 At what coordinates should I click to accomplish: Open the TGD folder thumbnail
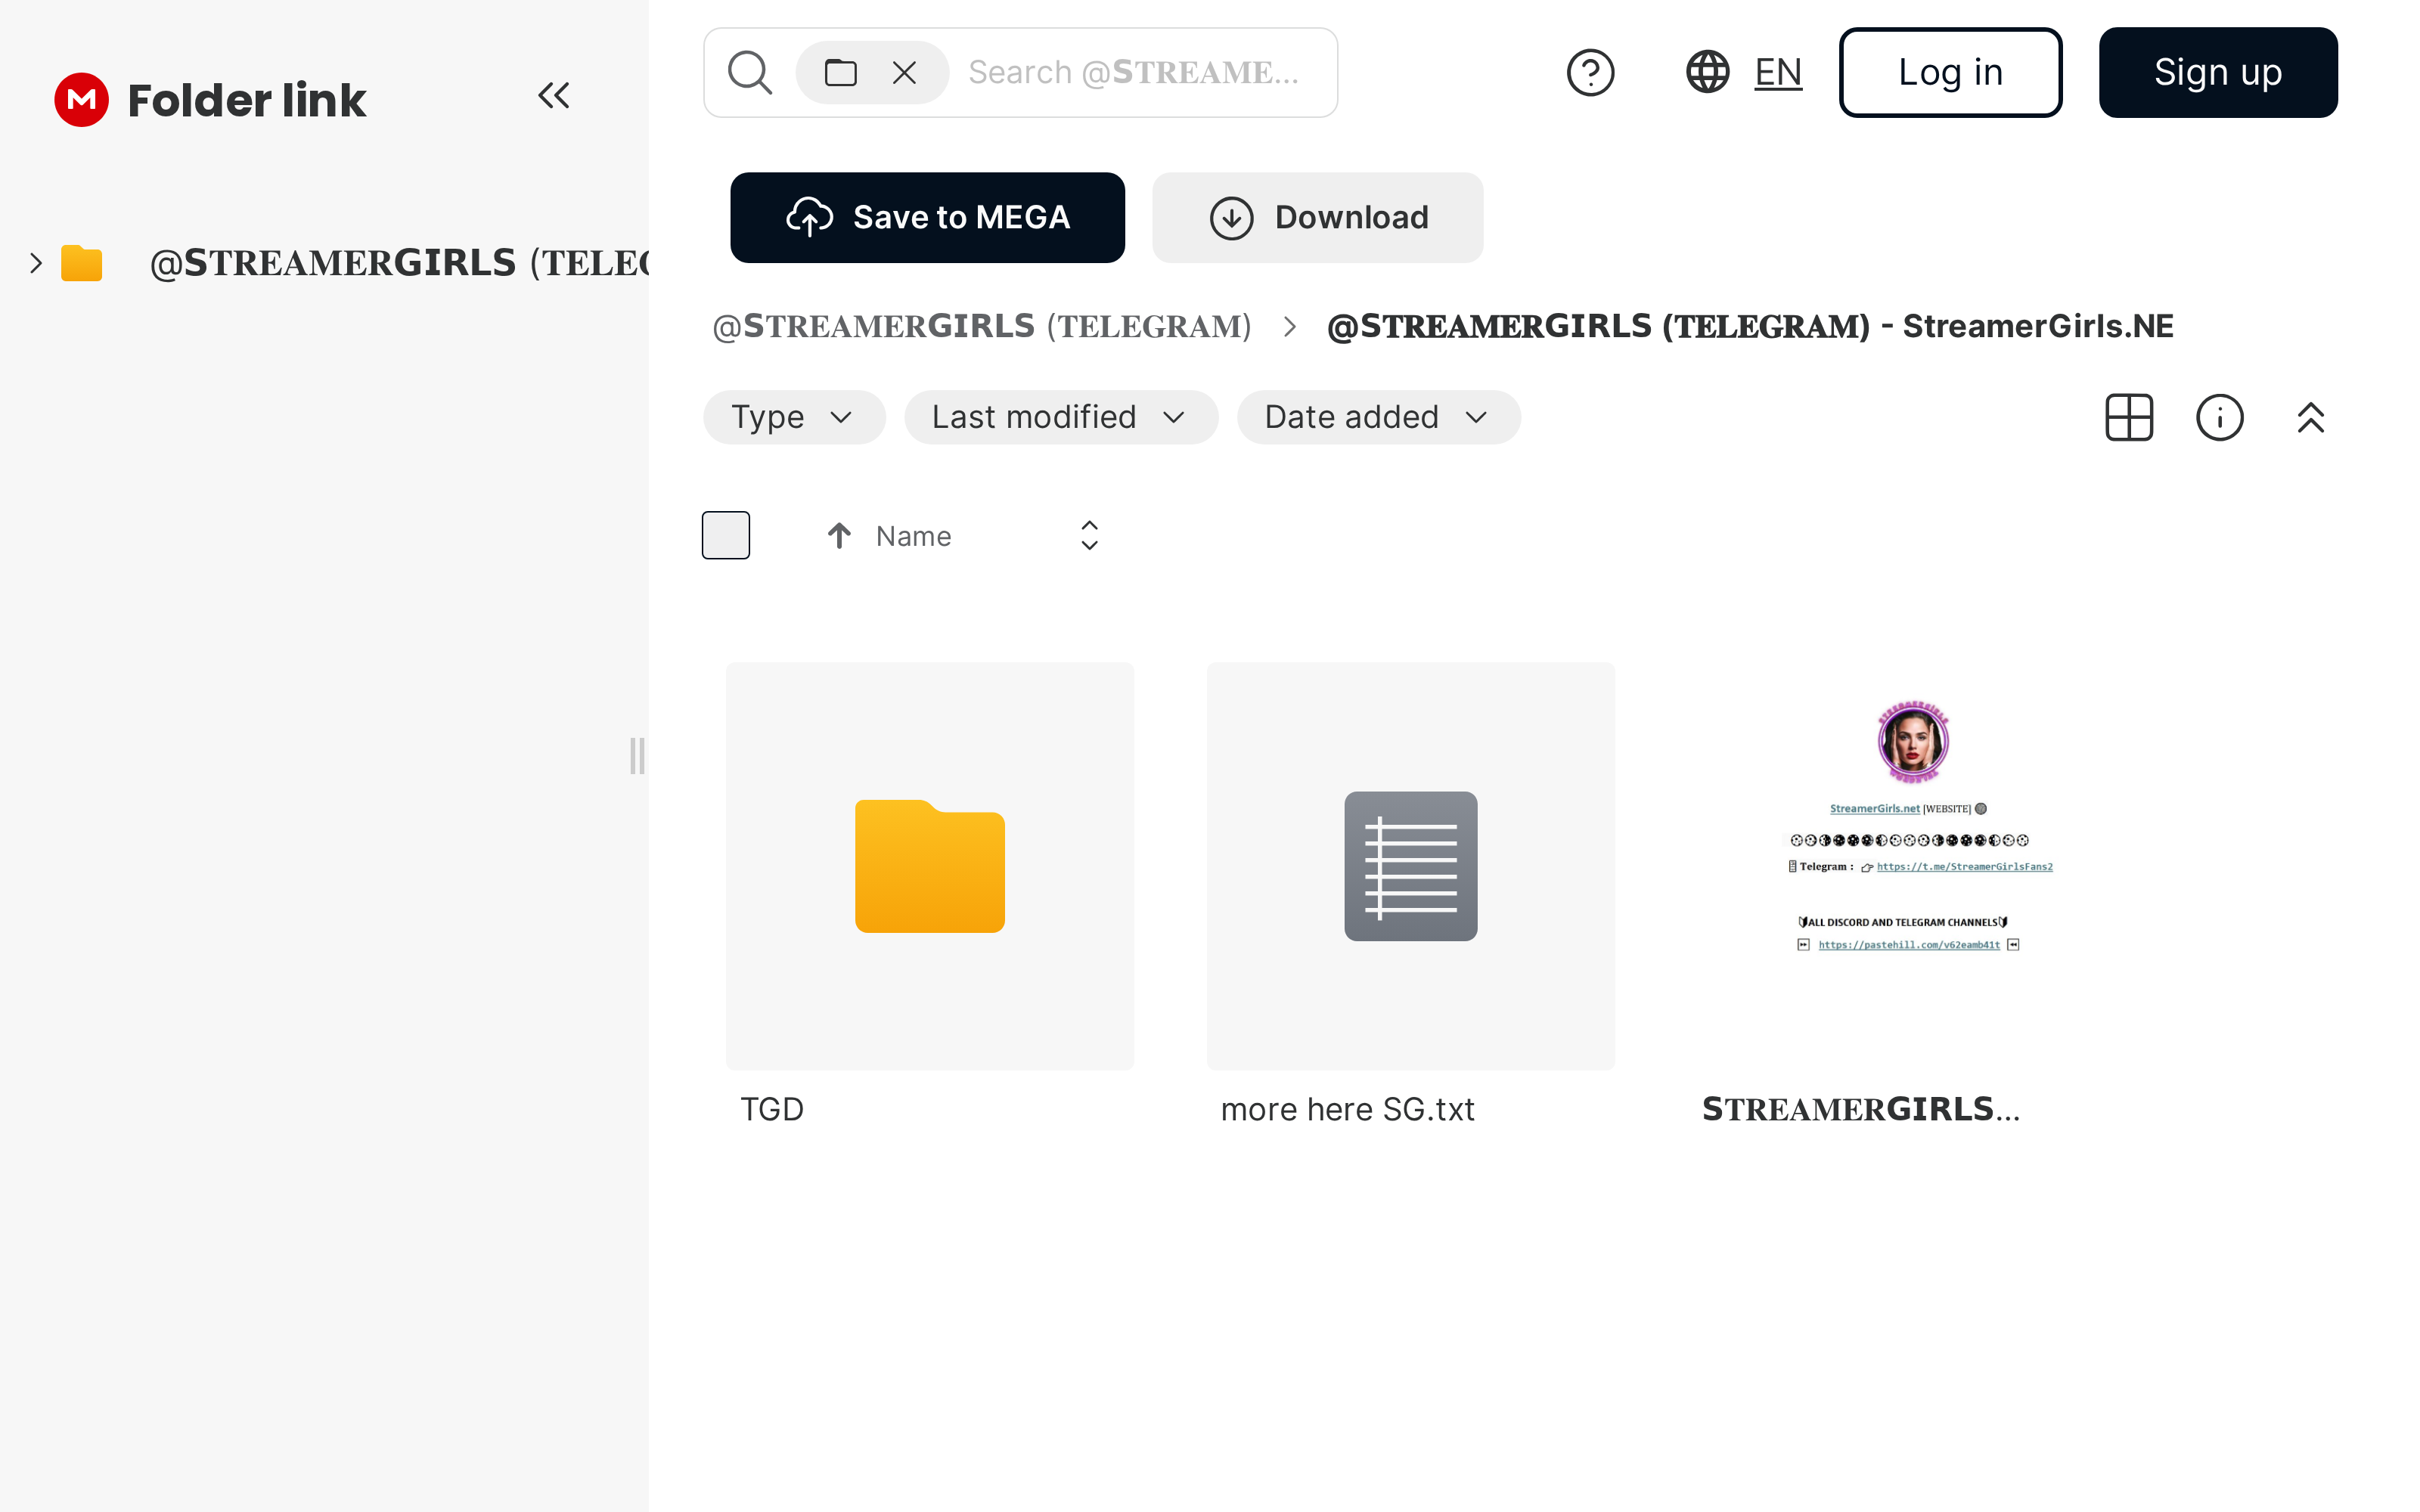coord(929,866)
